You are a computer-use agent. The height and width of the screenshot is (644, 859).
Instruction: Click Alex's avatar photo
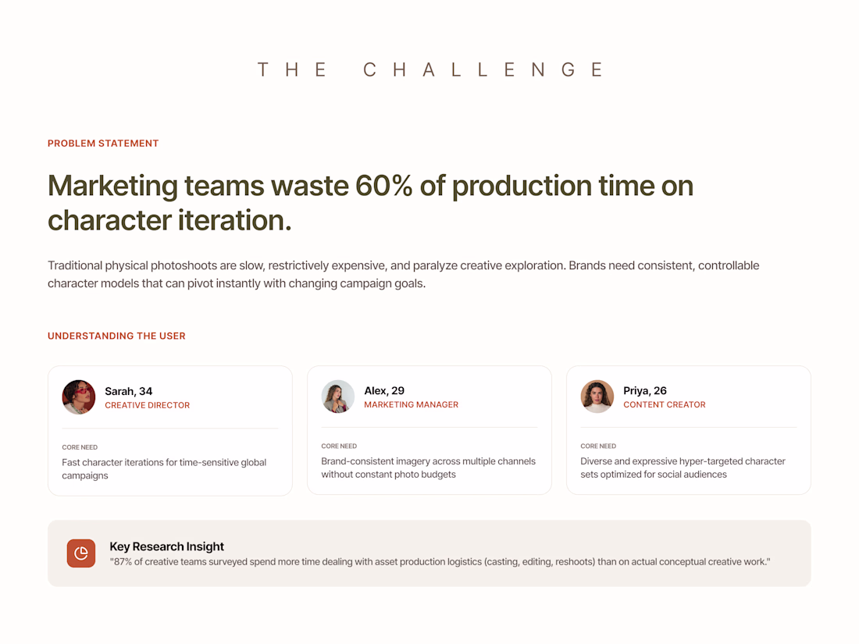338,397
